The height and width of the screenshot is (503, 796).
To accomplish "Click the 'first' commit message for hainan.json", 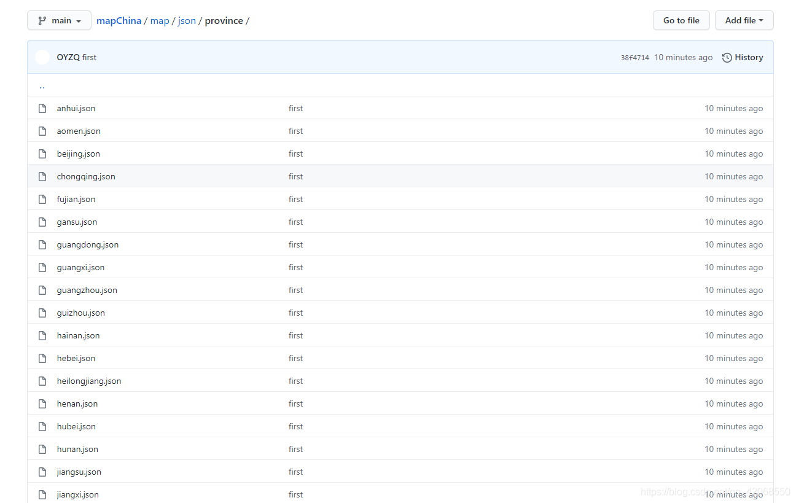I will coord(296,335).
